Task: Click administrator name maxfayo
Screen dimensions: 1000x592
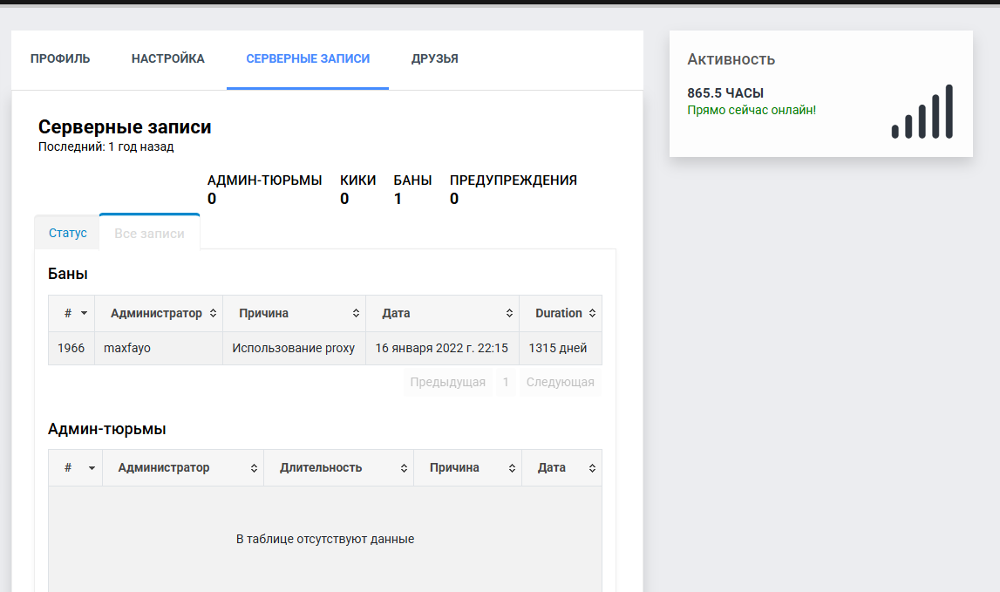Action: pyautogui.click(x=127, y=348)
